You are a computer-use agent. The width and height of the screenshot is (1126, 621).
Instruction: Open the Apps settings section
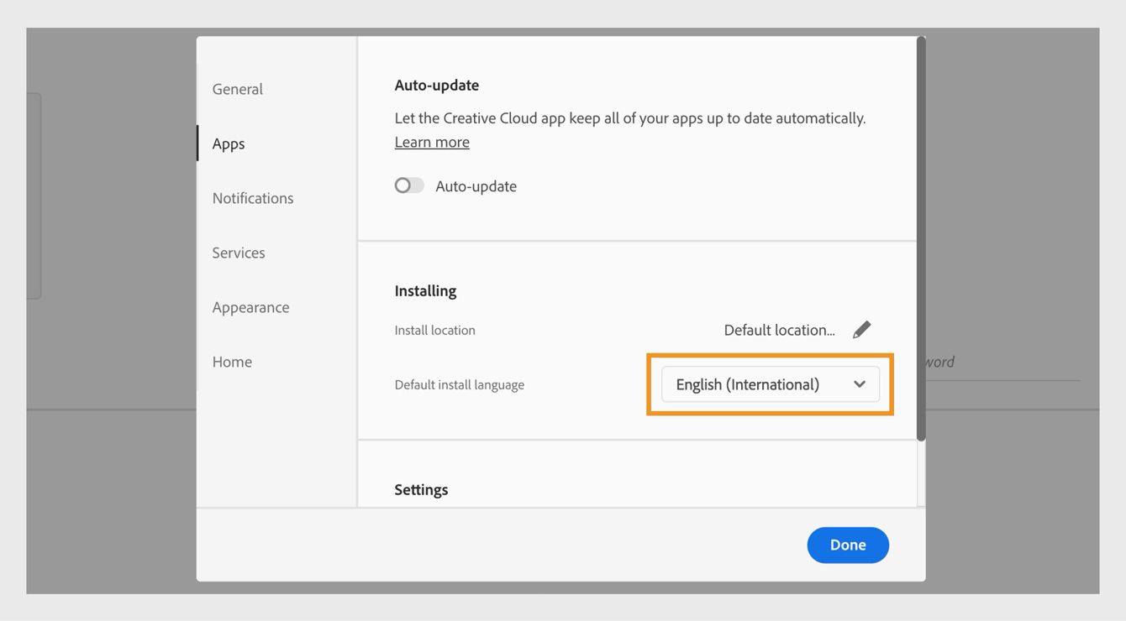228,144
